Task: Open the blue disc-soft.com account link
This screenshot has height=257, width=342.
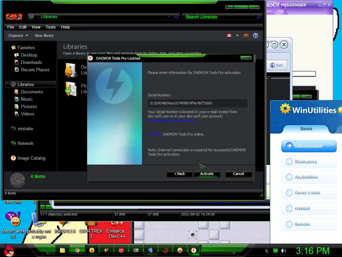Action: click(x=171, y=120)
